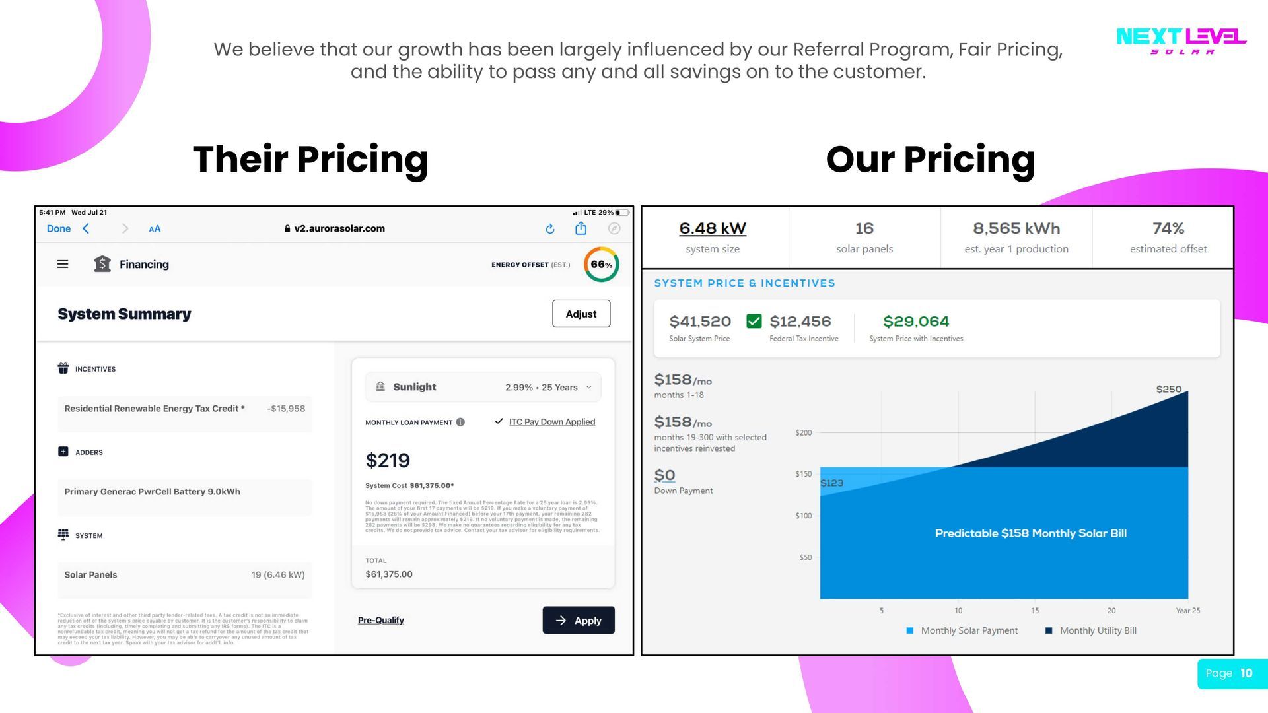Expand the Adders plus icon

coord(63,452)
